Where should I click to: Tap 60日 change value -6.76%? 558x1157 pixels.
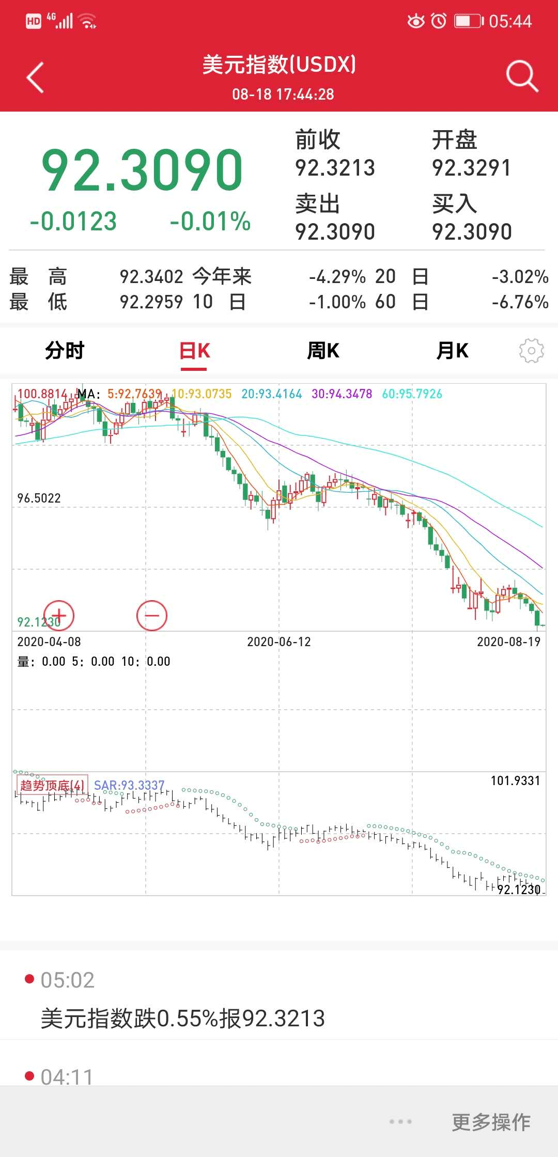pyautogui.click(x=520, y=302)
